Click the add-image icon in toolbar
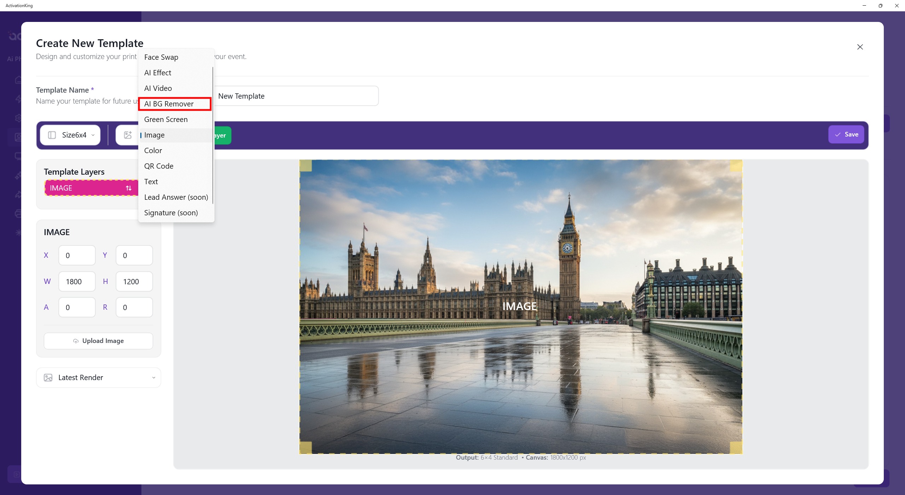The height and width of the screenshot is (495, 905). 128,135
